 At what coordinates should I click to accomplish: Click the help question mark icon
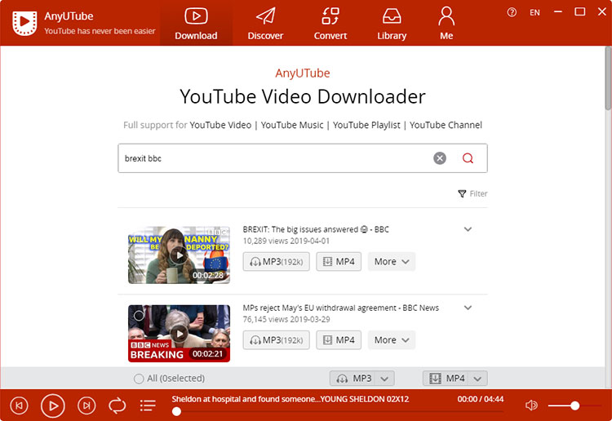(512, 12)
